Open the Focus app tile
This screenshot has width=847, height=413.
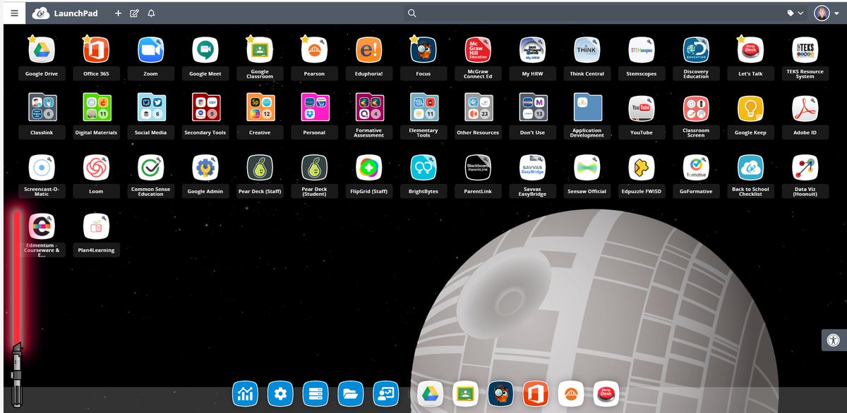tap(423, 50)
